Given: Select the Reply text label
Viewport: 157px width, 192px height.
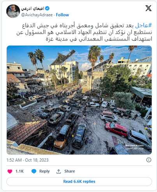Looking at the screenshot, I should coord(44,171).
